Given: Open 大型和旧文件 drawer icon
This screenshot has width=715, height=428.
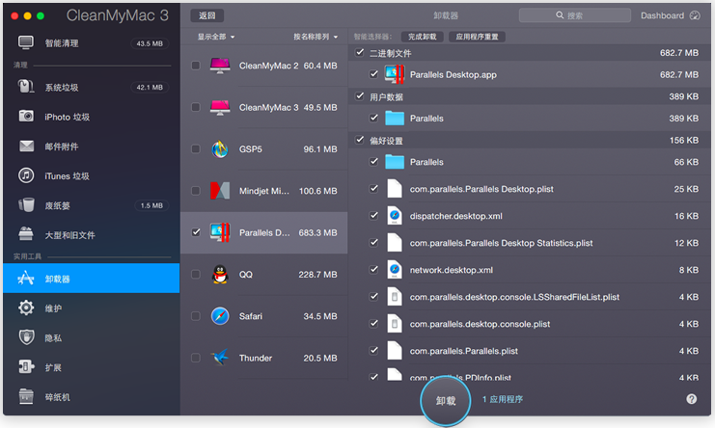Looking at the screenshot, I should tap(26, 234).
